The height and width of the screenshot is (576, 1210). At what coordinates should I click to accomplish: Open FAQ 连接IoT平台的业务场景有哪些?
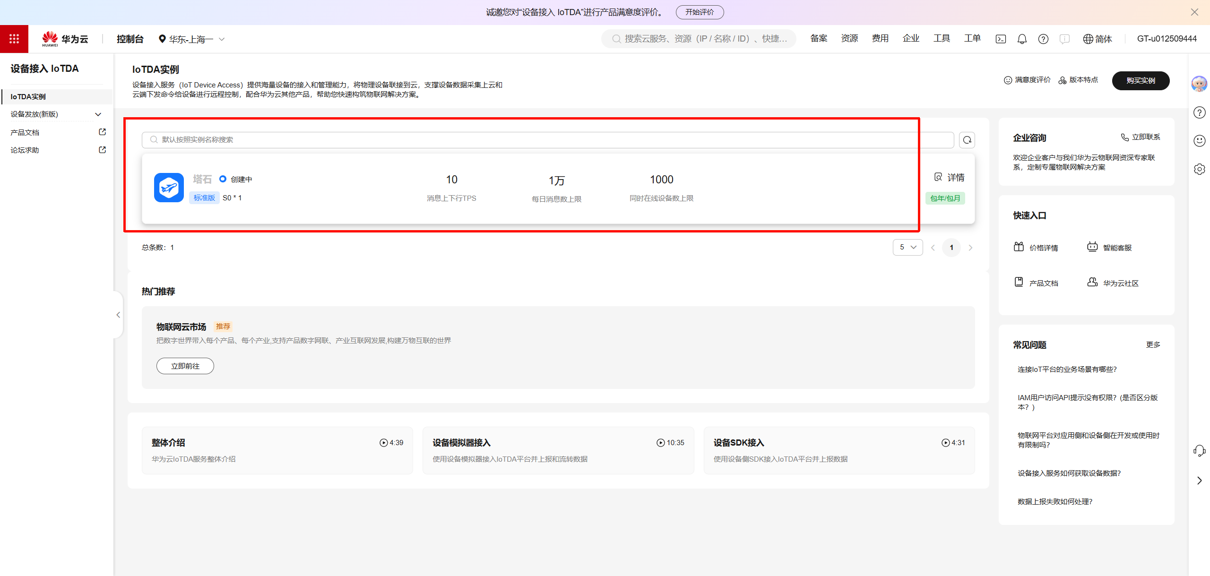(1067, 370)
